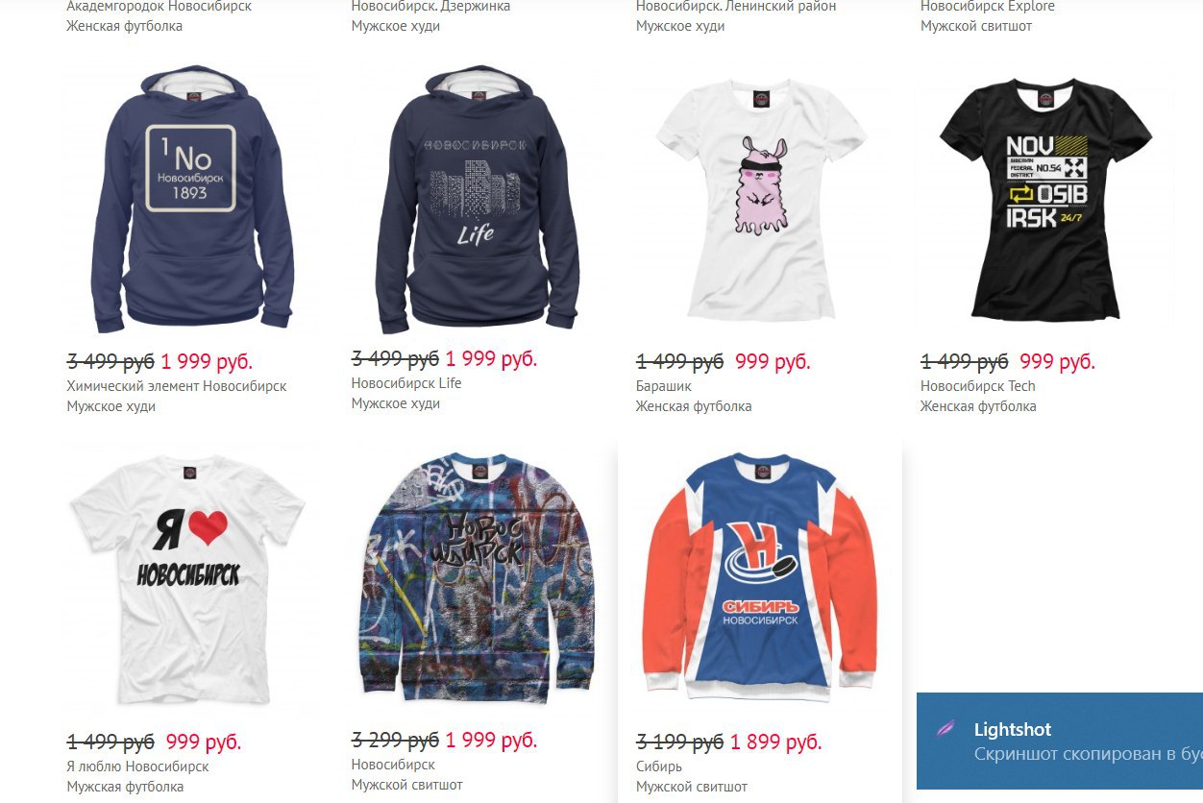
Task: Click the Новосибирск. Ленинский район title
Action: 736,7
